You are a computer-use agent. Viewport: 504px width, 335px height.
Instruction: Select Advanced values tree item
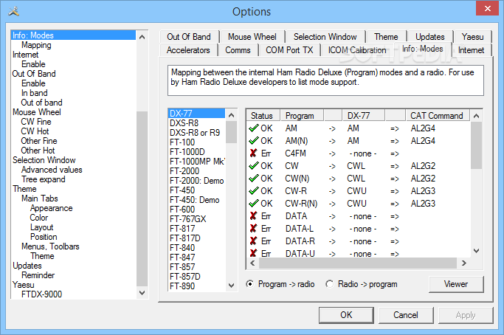(x=52, y=170)
